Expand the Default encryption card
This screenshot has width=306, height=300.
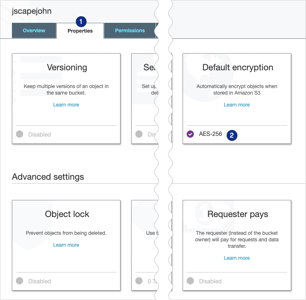(x=237, y=98)
